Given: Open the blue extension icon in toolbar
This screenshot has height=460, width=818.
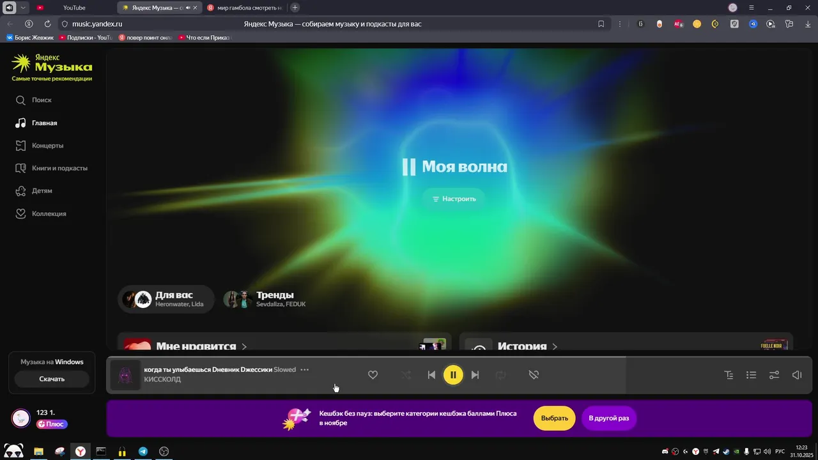Looking at the screenshot, I should coord(753,24).
